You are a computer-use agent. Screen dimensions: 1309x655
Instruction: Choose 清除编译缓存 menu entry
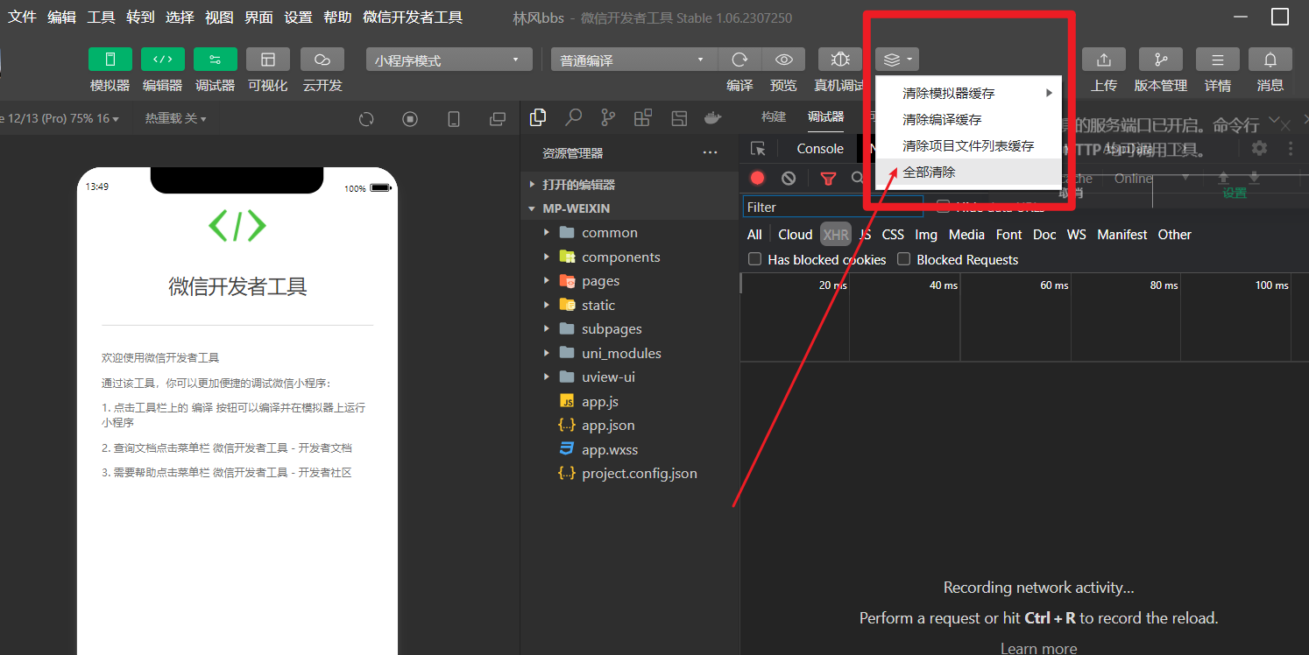pos(969,120)
